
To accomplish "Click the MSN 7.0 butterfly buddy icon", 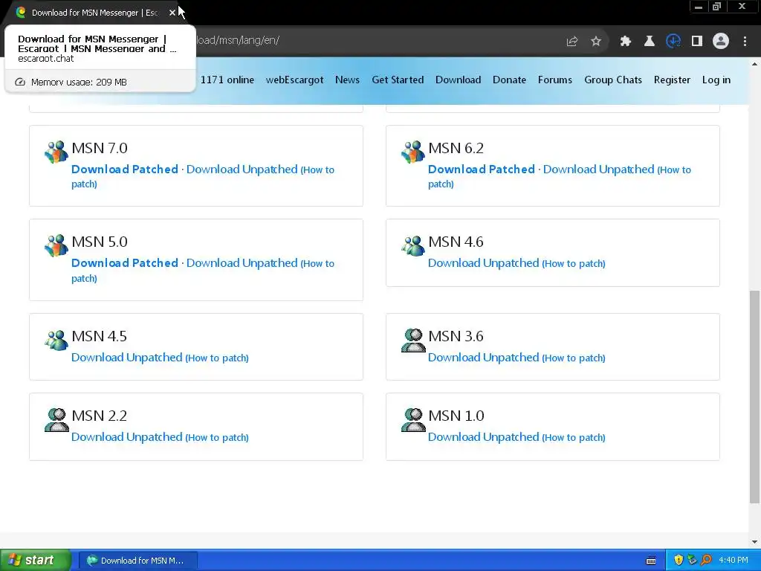I will (x=56, y=152).
